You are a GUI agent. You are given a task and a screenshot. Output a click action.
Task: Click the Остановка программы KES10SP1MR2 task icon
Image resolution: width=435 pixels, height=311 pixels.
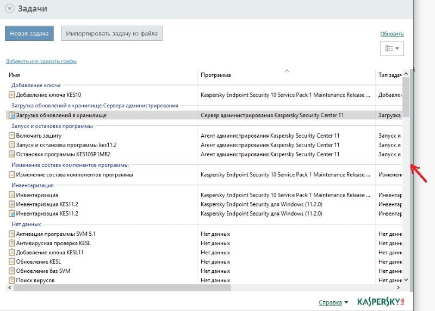pos(12,154)
